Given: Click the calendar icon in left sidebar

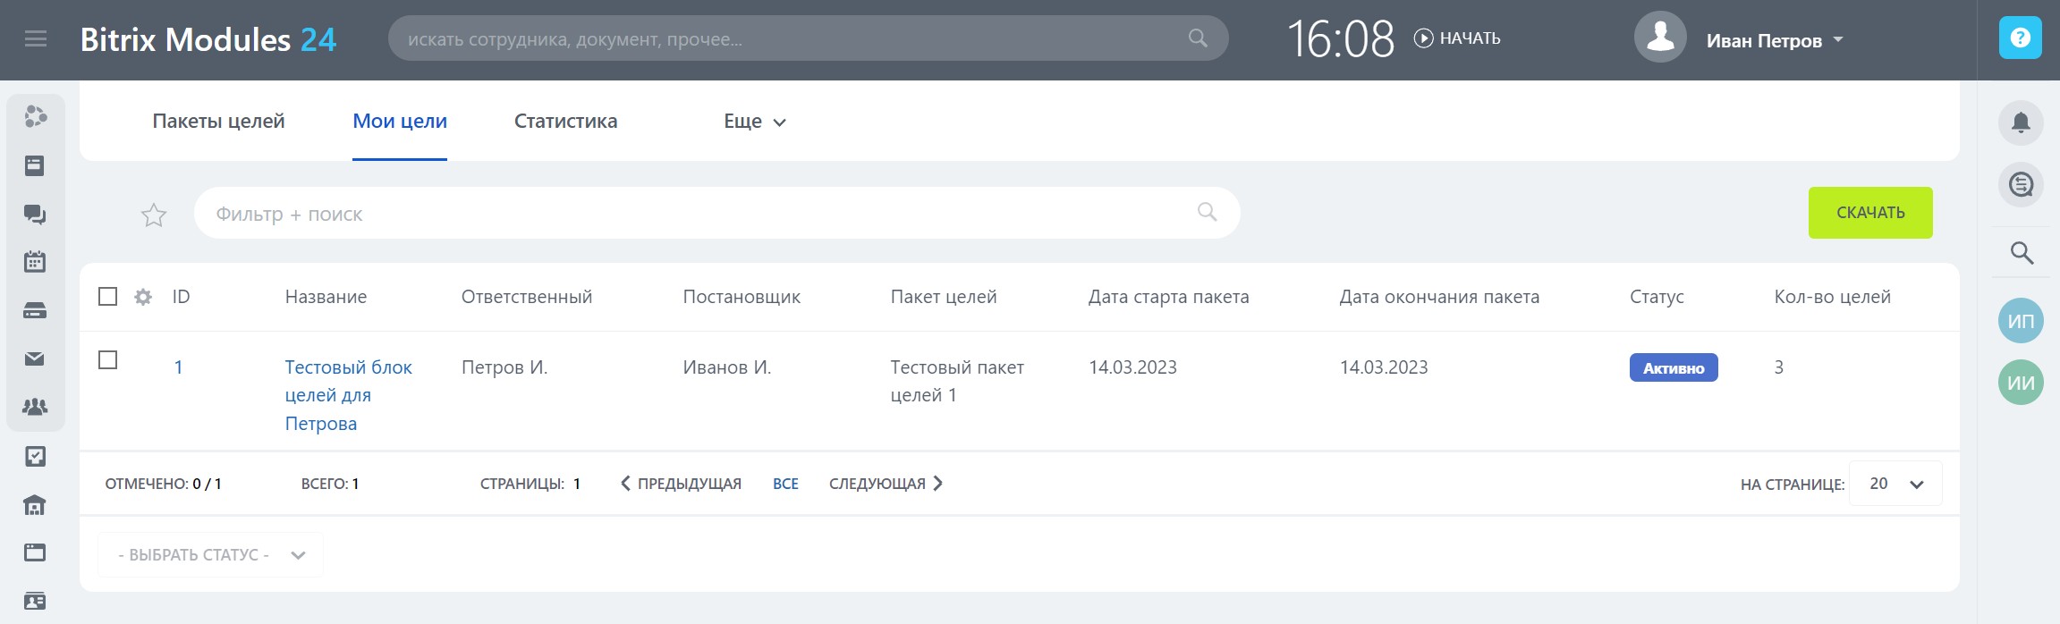Looking at the screenshot, I should (x=35, y=262).
